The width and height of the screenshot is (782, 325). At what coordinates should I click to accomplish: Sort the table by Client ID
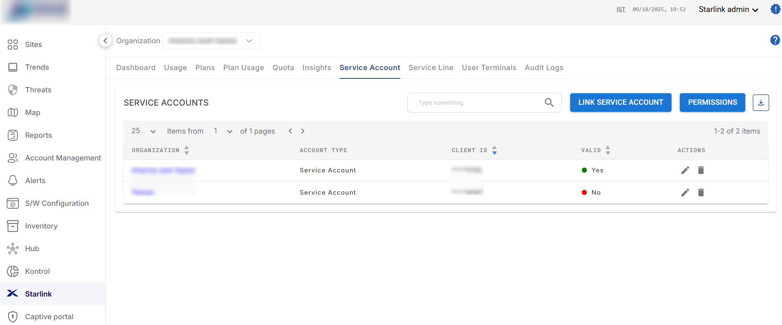coord(495,150)
